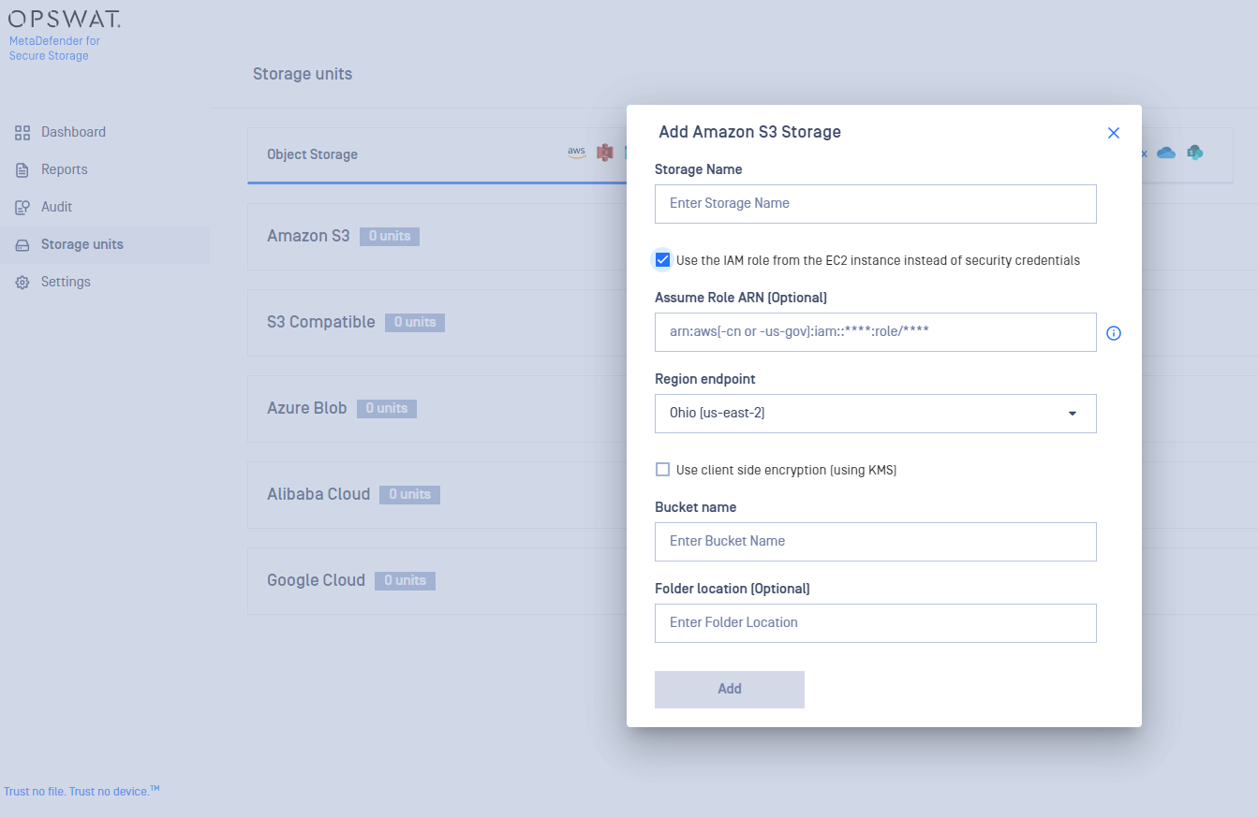
Task: Enable client side encryption using KMS
Action: tap(663, 469)
